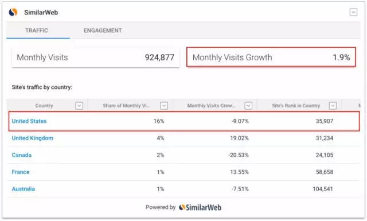
Task: Open Site's Rank in Country column dropdown
Action: tap(333, 106)
